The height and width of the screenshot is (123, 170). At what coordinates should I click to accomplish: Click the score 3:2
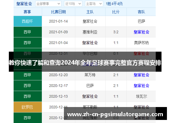coord(116,32)
